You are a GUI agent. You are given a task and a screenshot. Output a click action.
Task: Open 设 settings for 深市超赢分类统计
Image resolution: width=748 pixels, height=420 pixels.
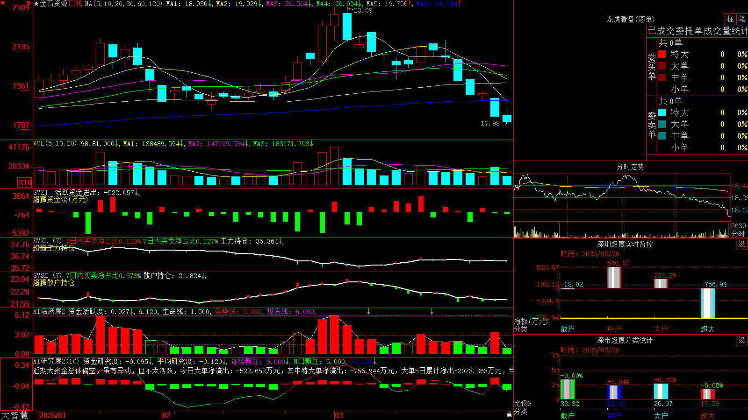[x=742, y=340]
